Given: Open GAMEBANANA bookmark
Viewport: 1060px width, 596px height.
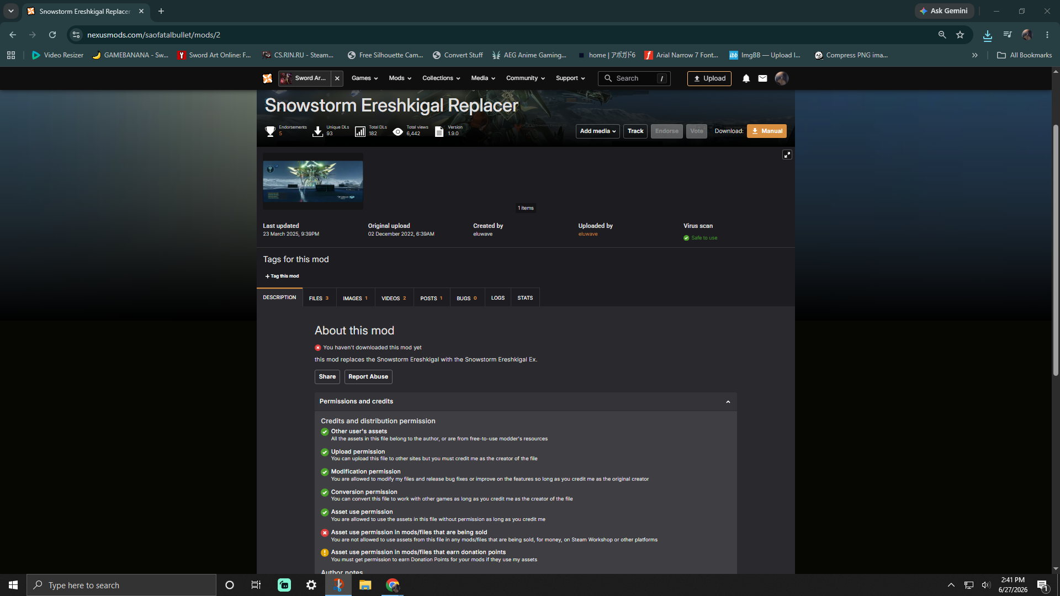Looking at the screenshot, I should [x=130, y=55].
